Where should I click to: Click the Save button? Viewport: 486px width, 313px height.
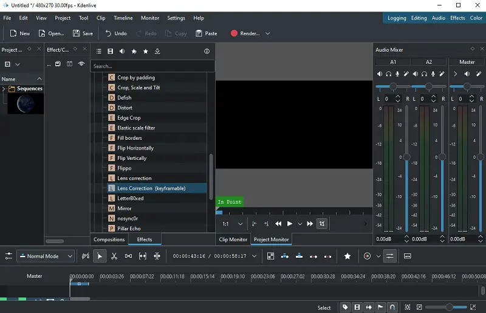tap(83, 33)
